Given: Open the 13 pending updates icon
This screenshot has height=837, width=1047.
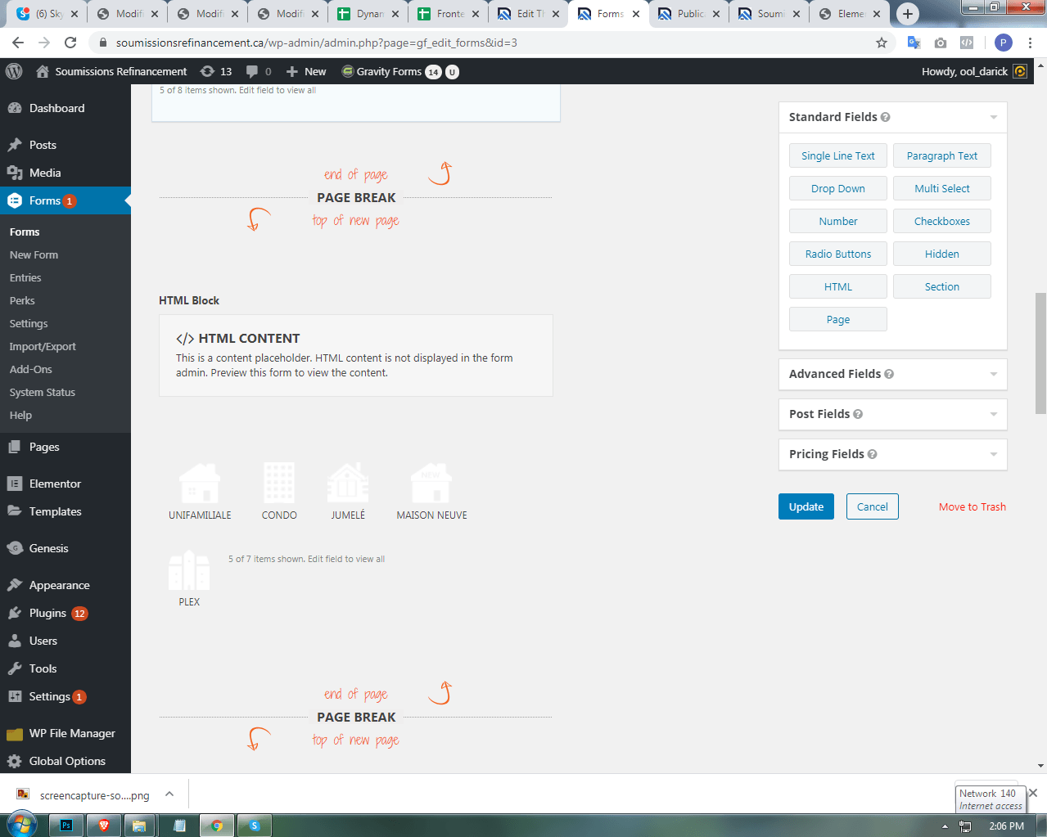Looking at the screenshot, I should pyautogui.click(x=216, y=71).
